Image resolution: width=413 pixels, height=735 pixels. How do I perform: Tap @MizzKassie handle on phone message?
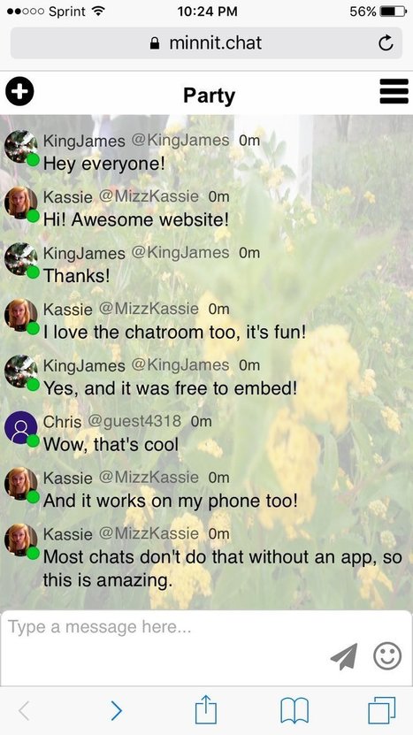[x=149, y=478]
